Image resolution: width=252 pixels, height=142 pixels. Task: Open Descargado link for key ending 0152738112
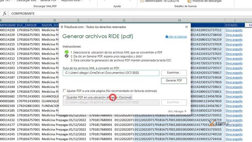pyautogui.click(x=234, y=49)
